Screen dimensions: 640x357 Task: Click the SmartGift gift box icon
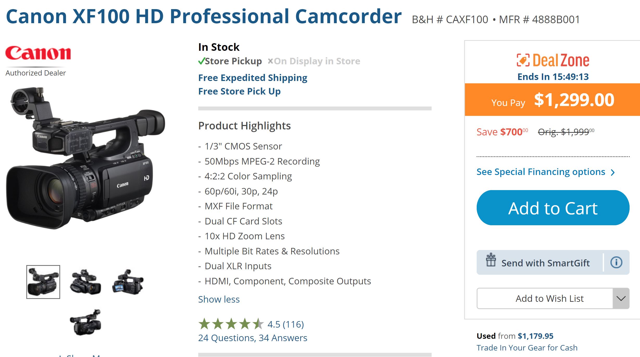pyautogui.click(x=491, y=260)
